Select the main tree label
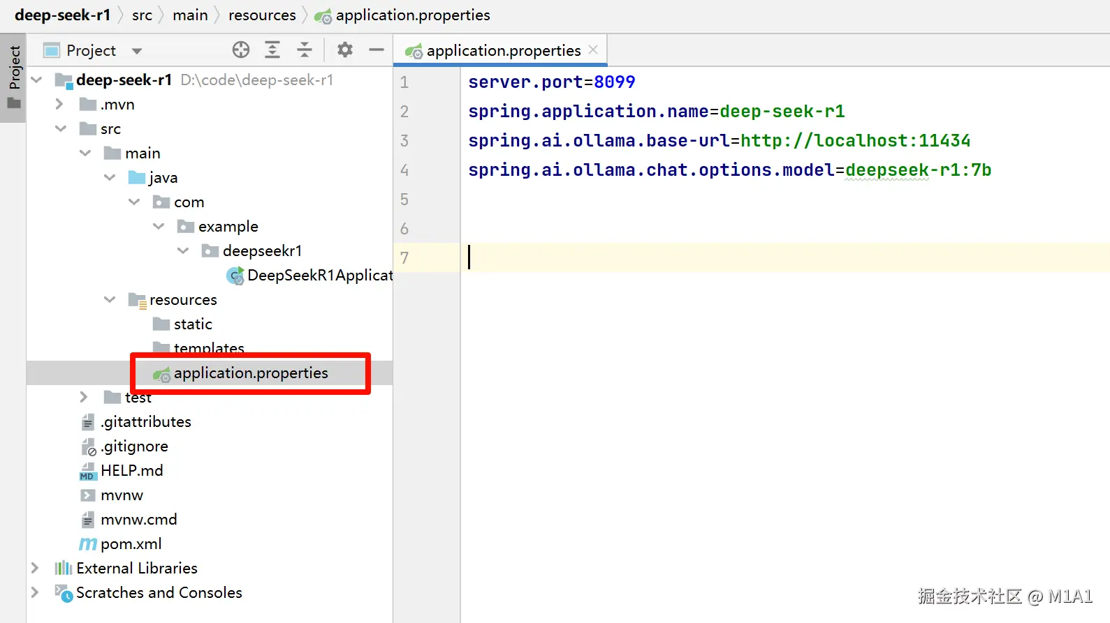The height and width of the screenshot is (623, 1110). coord(143,153)
